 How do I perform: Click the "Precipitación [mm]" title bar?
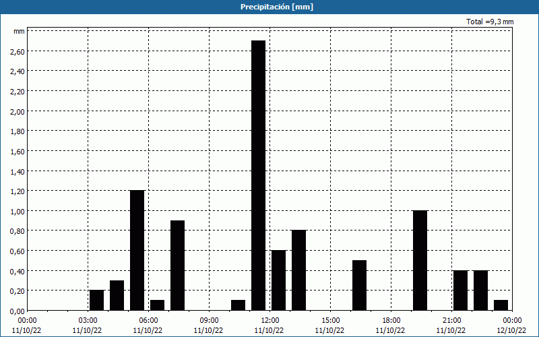(269, 7)
